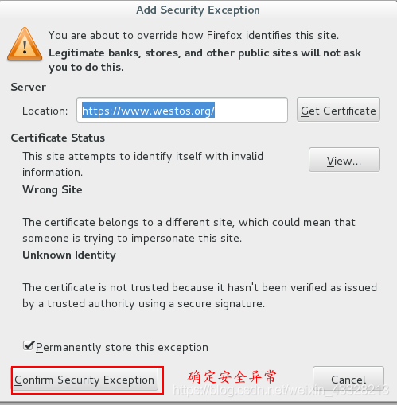Screen dimensions: 397x405
Task: Click the Wrong Site heading
Action: point(53,190)
